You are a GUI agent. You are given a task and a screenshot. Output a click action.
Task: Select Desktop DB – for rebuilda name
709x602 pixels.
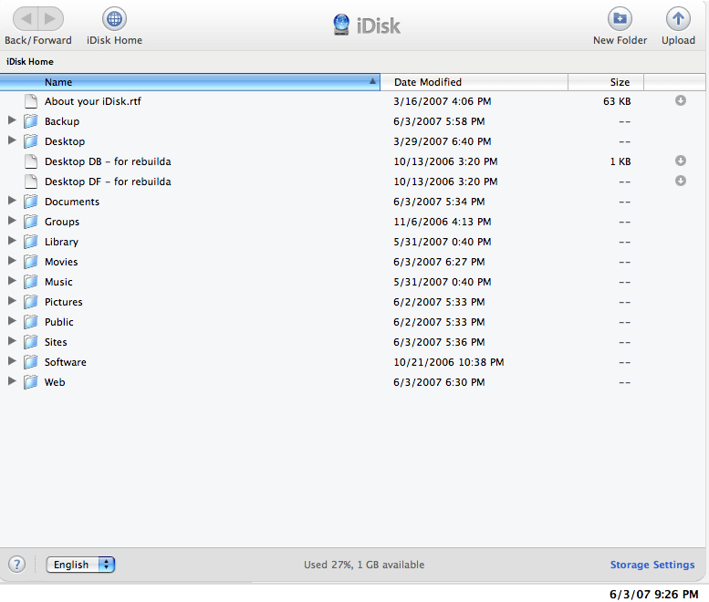click(108, 161)
